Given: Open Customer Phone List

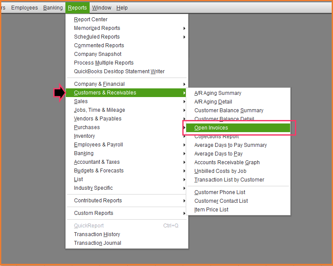Looking at the screenshot, I should click(x=238, y=192).
